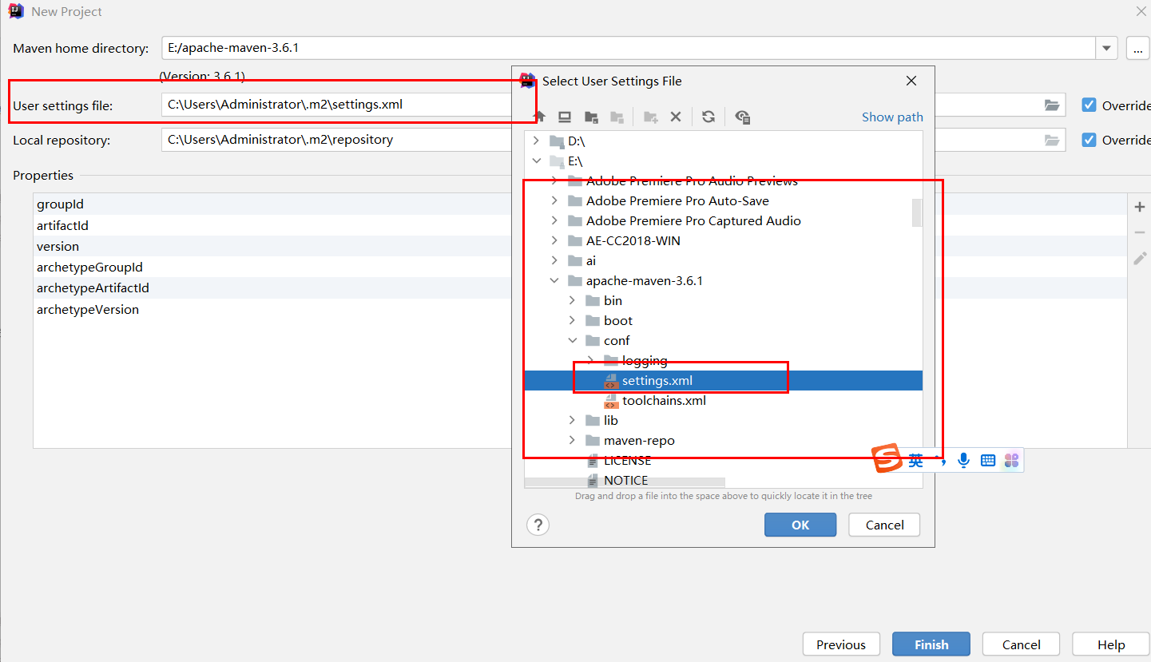Click Previous in New Project wizard

tap(841, 644)
